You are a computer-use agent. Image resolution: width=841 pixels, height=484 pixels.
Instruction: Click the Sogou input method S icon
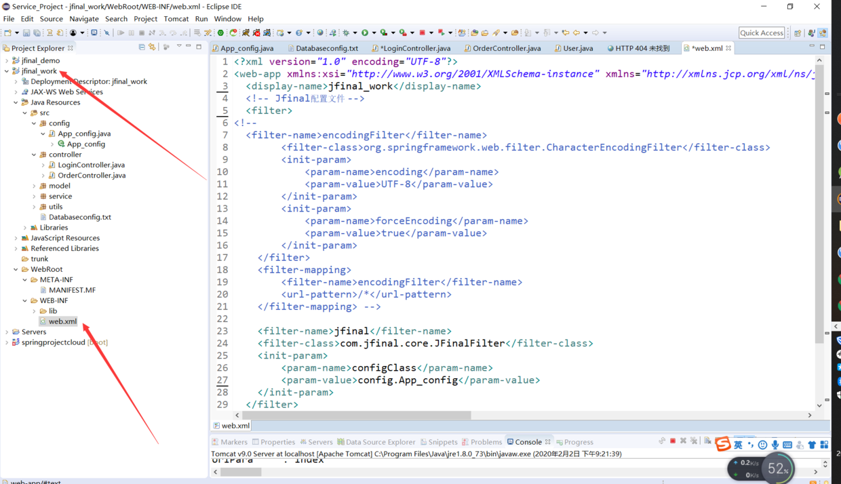tap(723, 444)
